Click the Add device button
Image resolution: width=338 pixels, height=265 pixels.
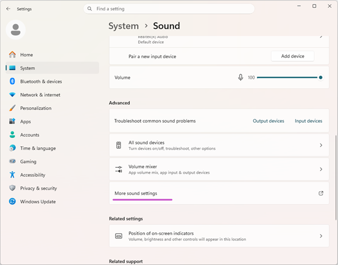tap(292, 56)
